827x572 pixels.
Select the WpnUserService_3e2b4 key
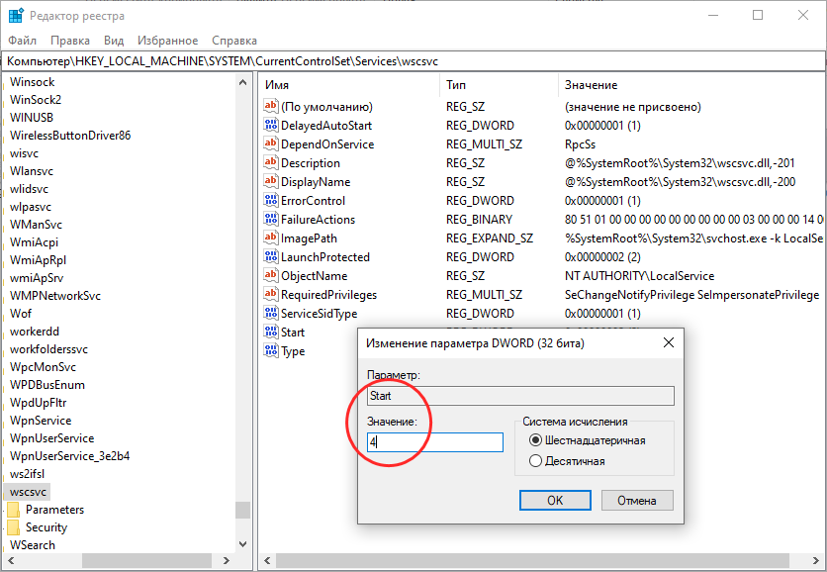(x=69, y=456)
